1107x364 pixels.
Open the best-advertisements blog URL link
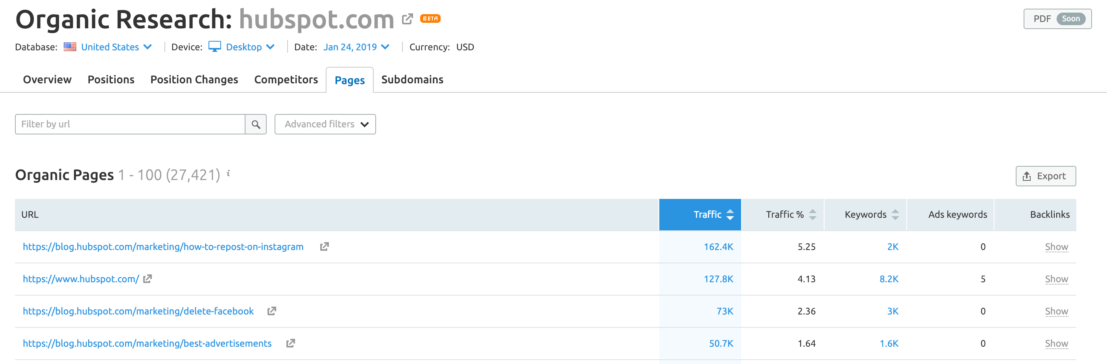click(x=147, y=343)
